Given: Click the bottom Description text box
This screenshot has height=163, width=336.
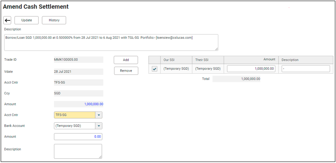Looking at the screenshot, I should [x=78, y=151].
